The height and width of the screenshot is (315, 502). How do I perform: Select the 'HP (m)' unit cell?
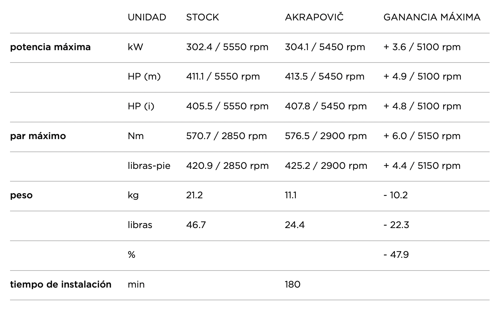(x=144, y=77)
